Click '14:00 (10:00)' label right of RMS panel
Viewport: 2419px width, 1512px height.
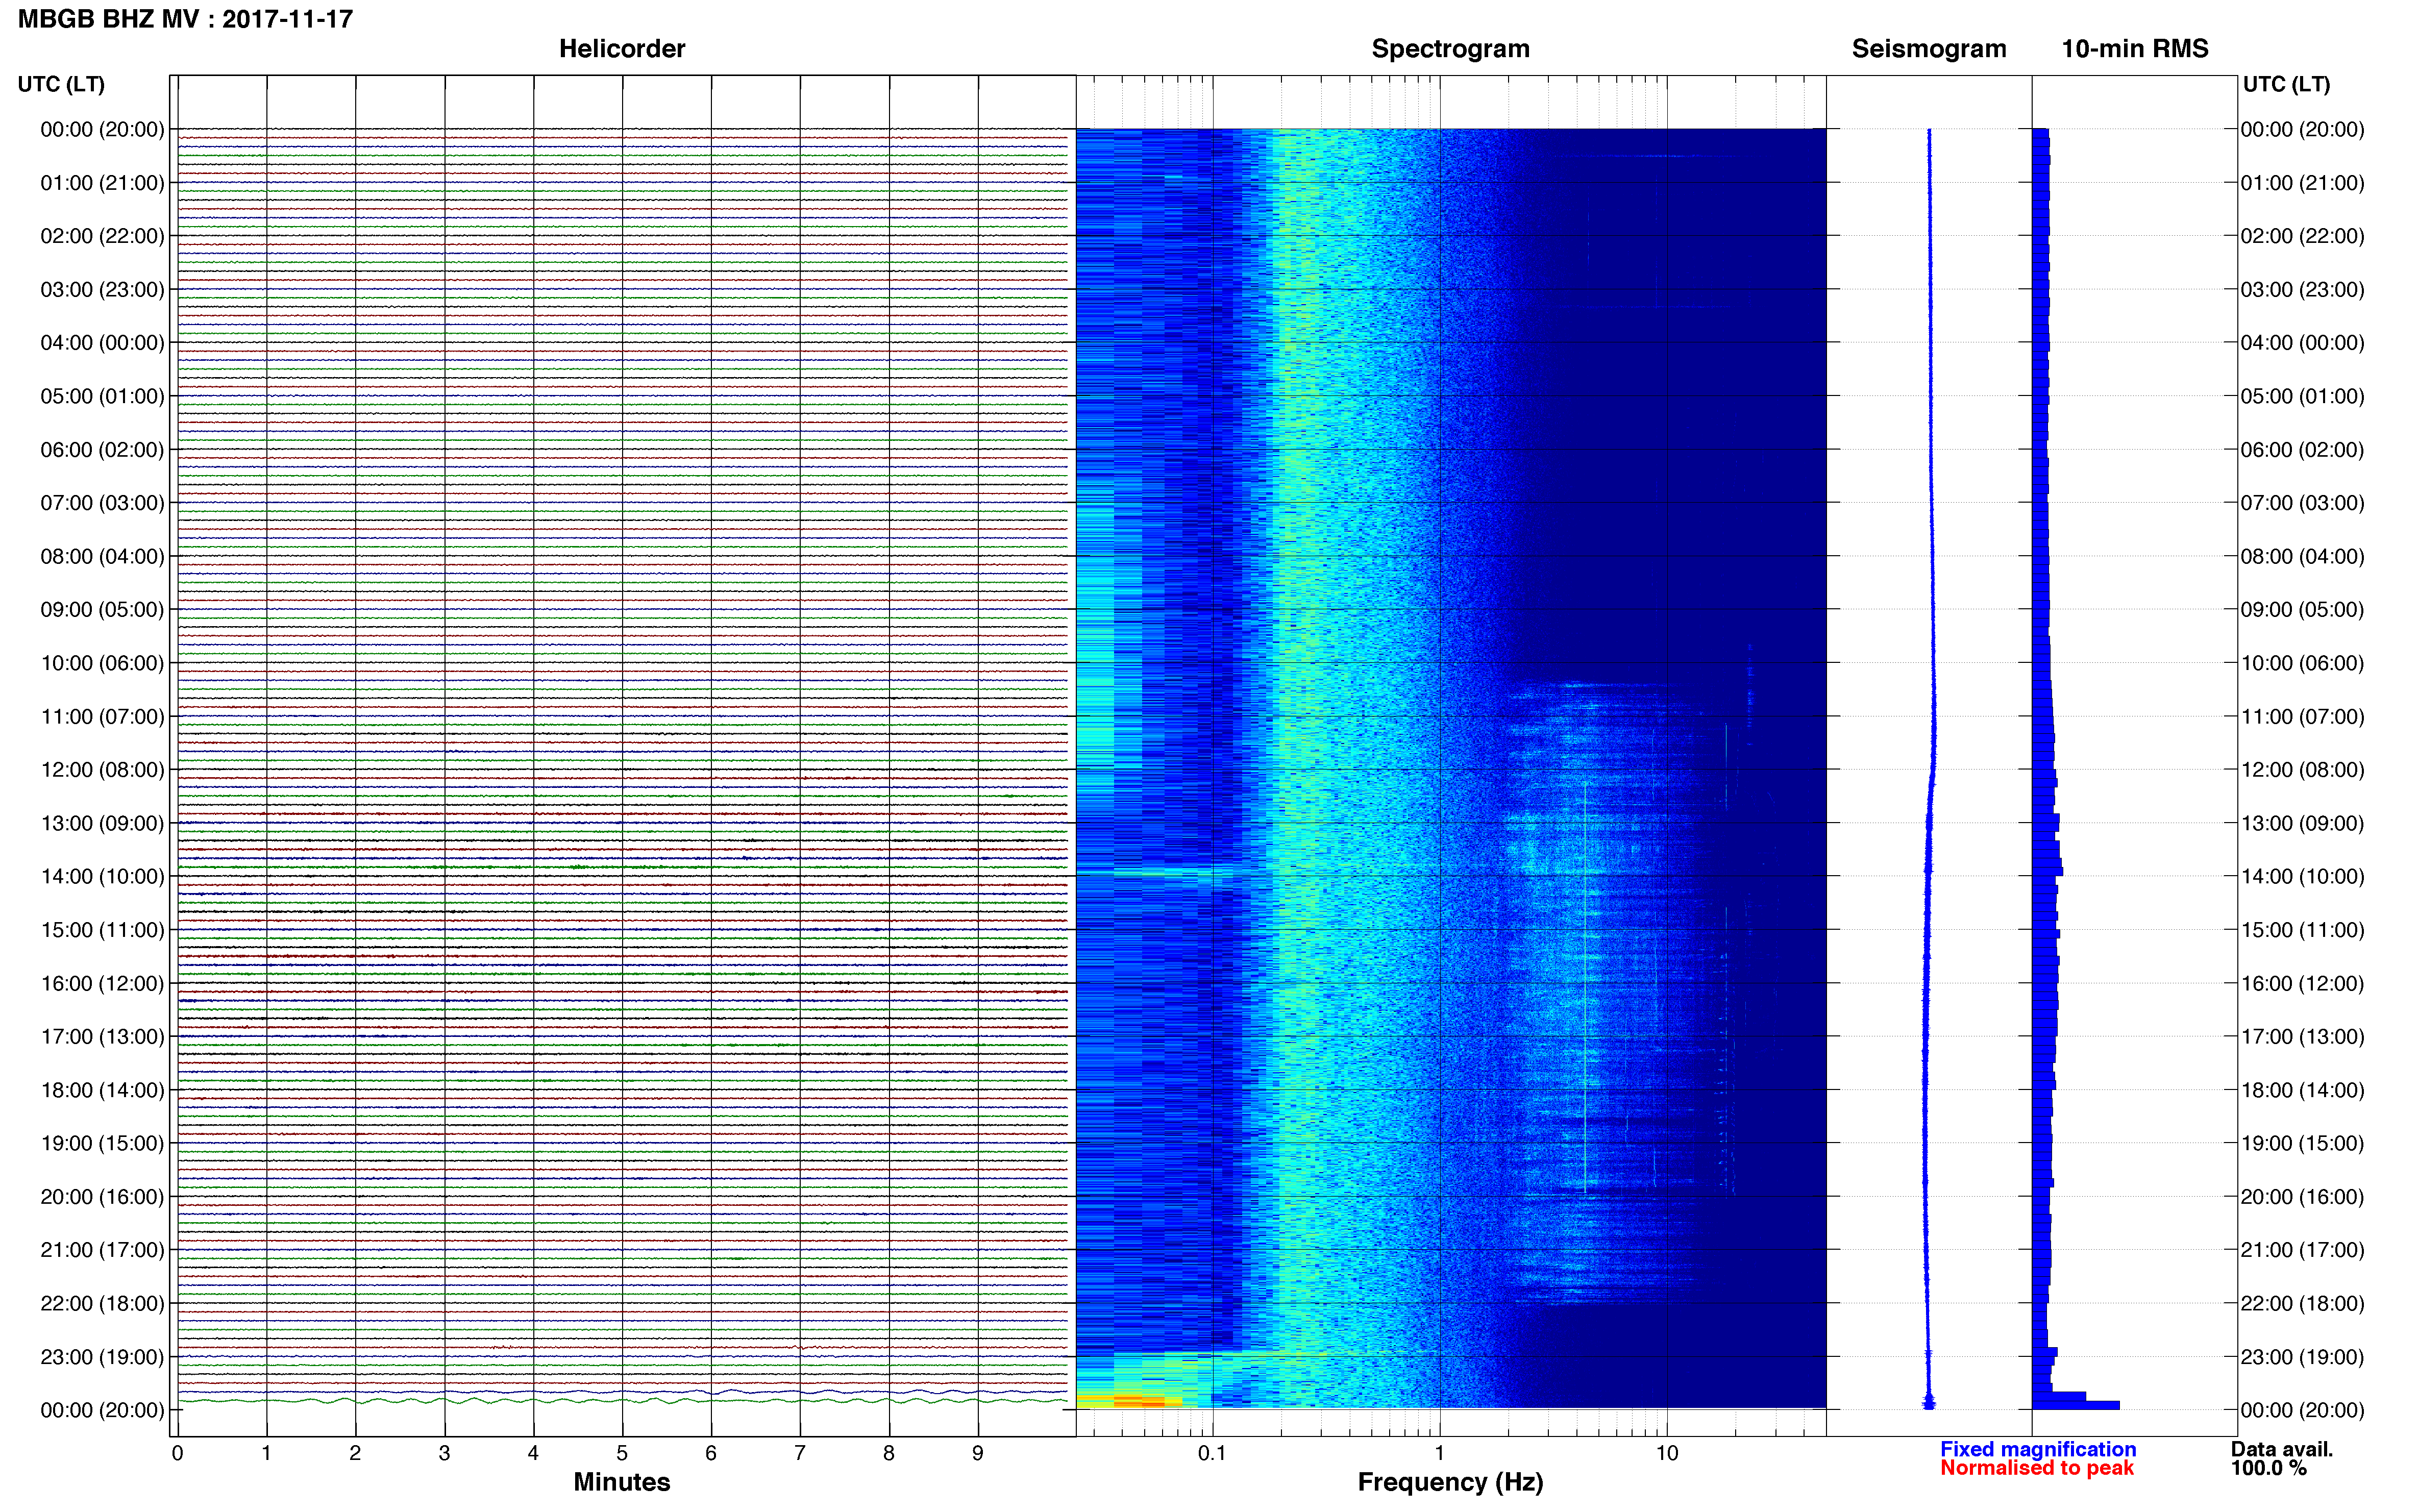click(x=2302, y=876)
